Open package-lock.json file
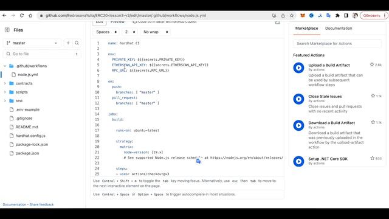 tap(32, 145)
